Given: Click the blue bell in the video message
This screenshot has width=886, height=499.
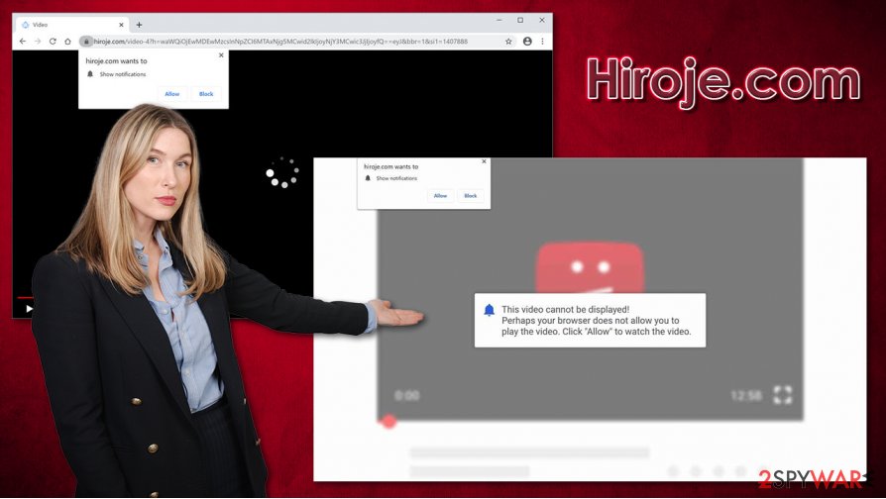Looking at the screenshot, I should [x=490, y=309].
